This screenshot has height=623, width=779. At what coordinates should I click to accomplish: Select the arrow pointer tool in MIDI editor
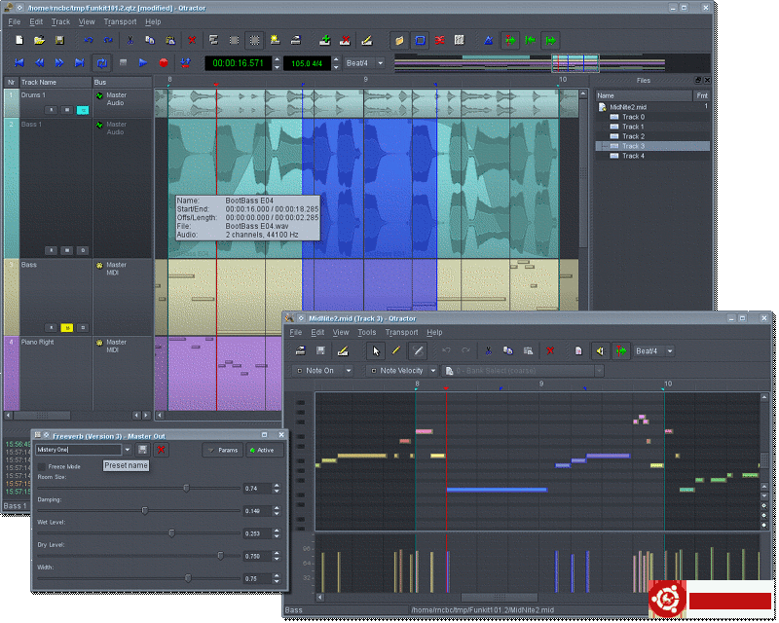pos(376,350)
